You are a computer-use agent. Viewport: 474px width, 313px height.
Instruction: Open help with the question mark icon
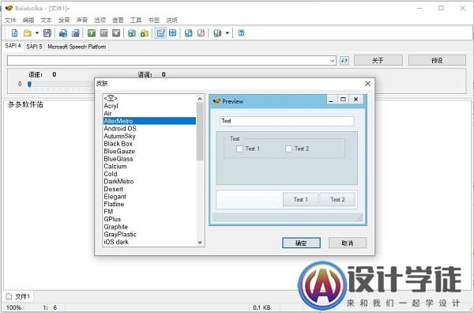[x=241, y=33]
